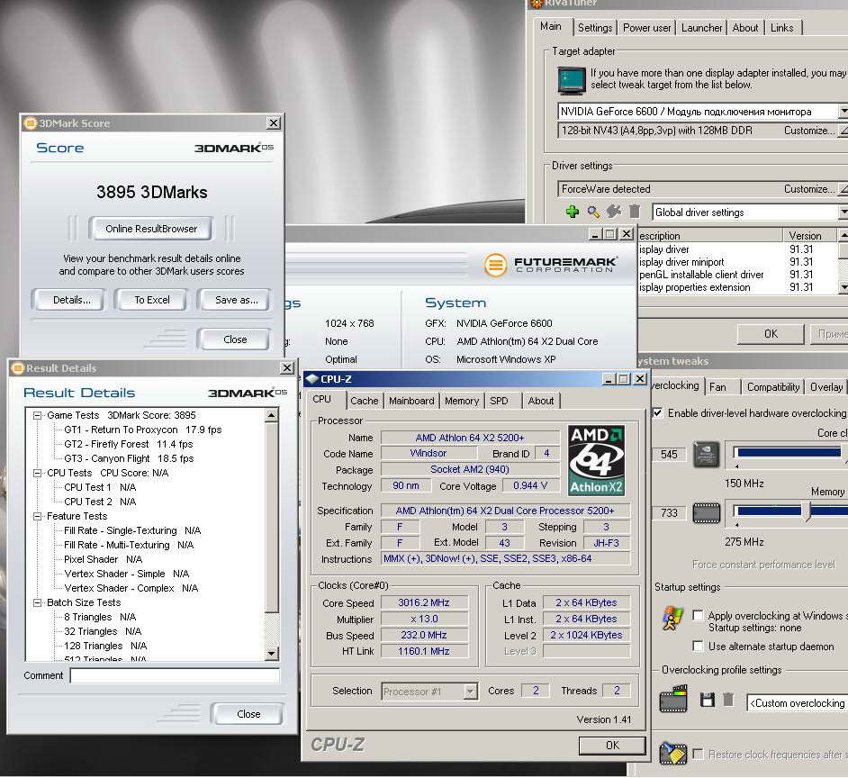The height and width of the screenshot is (778, 848).
Task: Select the OpenGL installable client driver row
Action: coord(737,275)
